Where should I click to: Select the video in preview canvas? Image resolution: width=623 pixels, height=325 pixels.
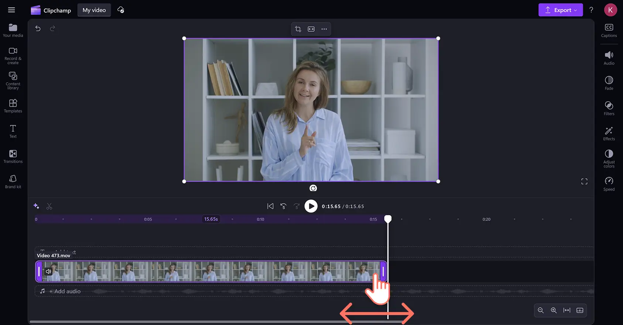(x=311, y=110)
